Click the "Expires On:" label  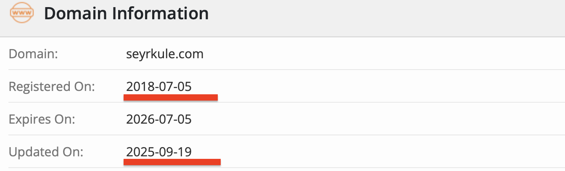click(x=42, y=119)
